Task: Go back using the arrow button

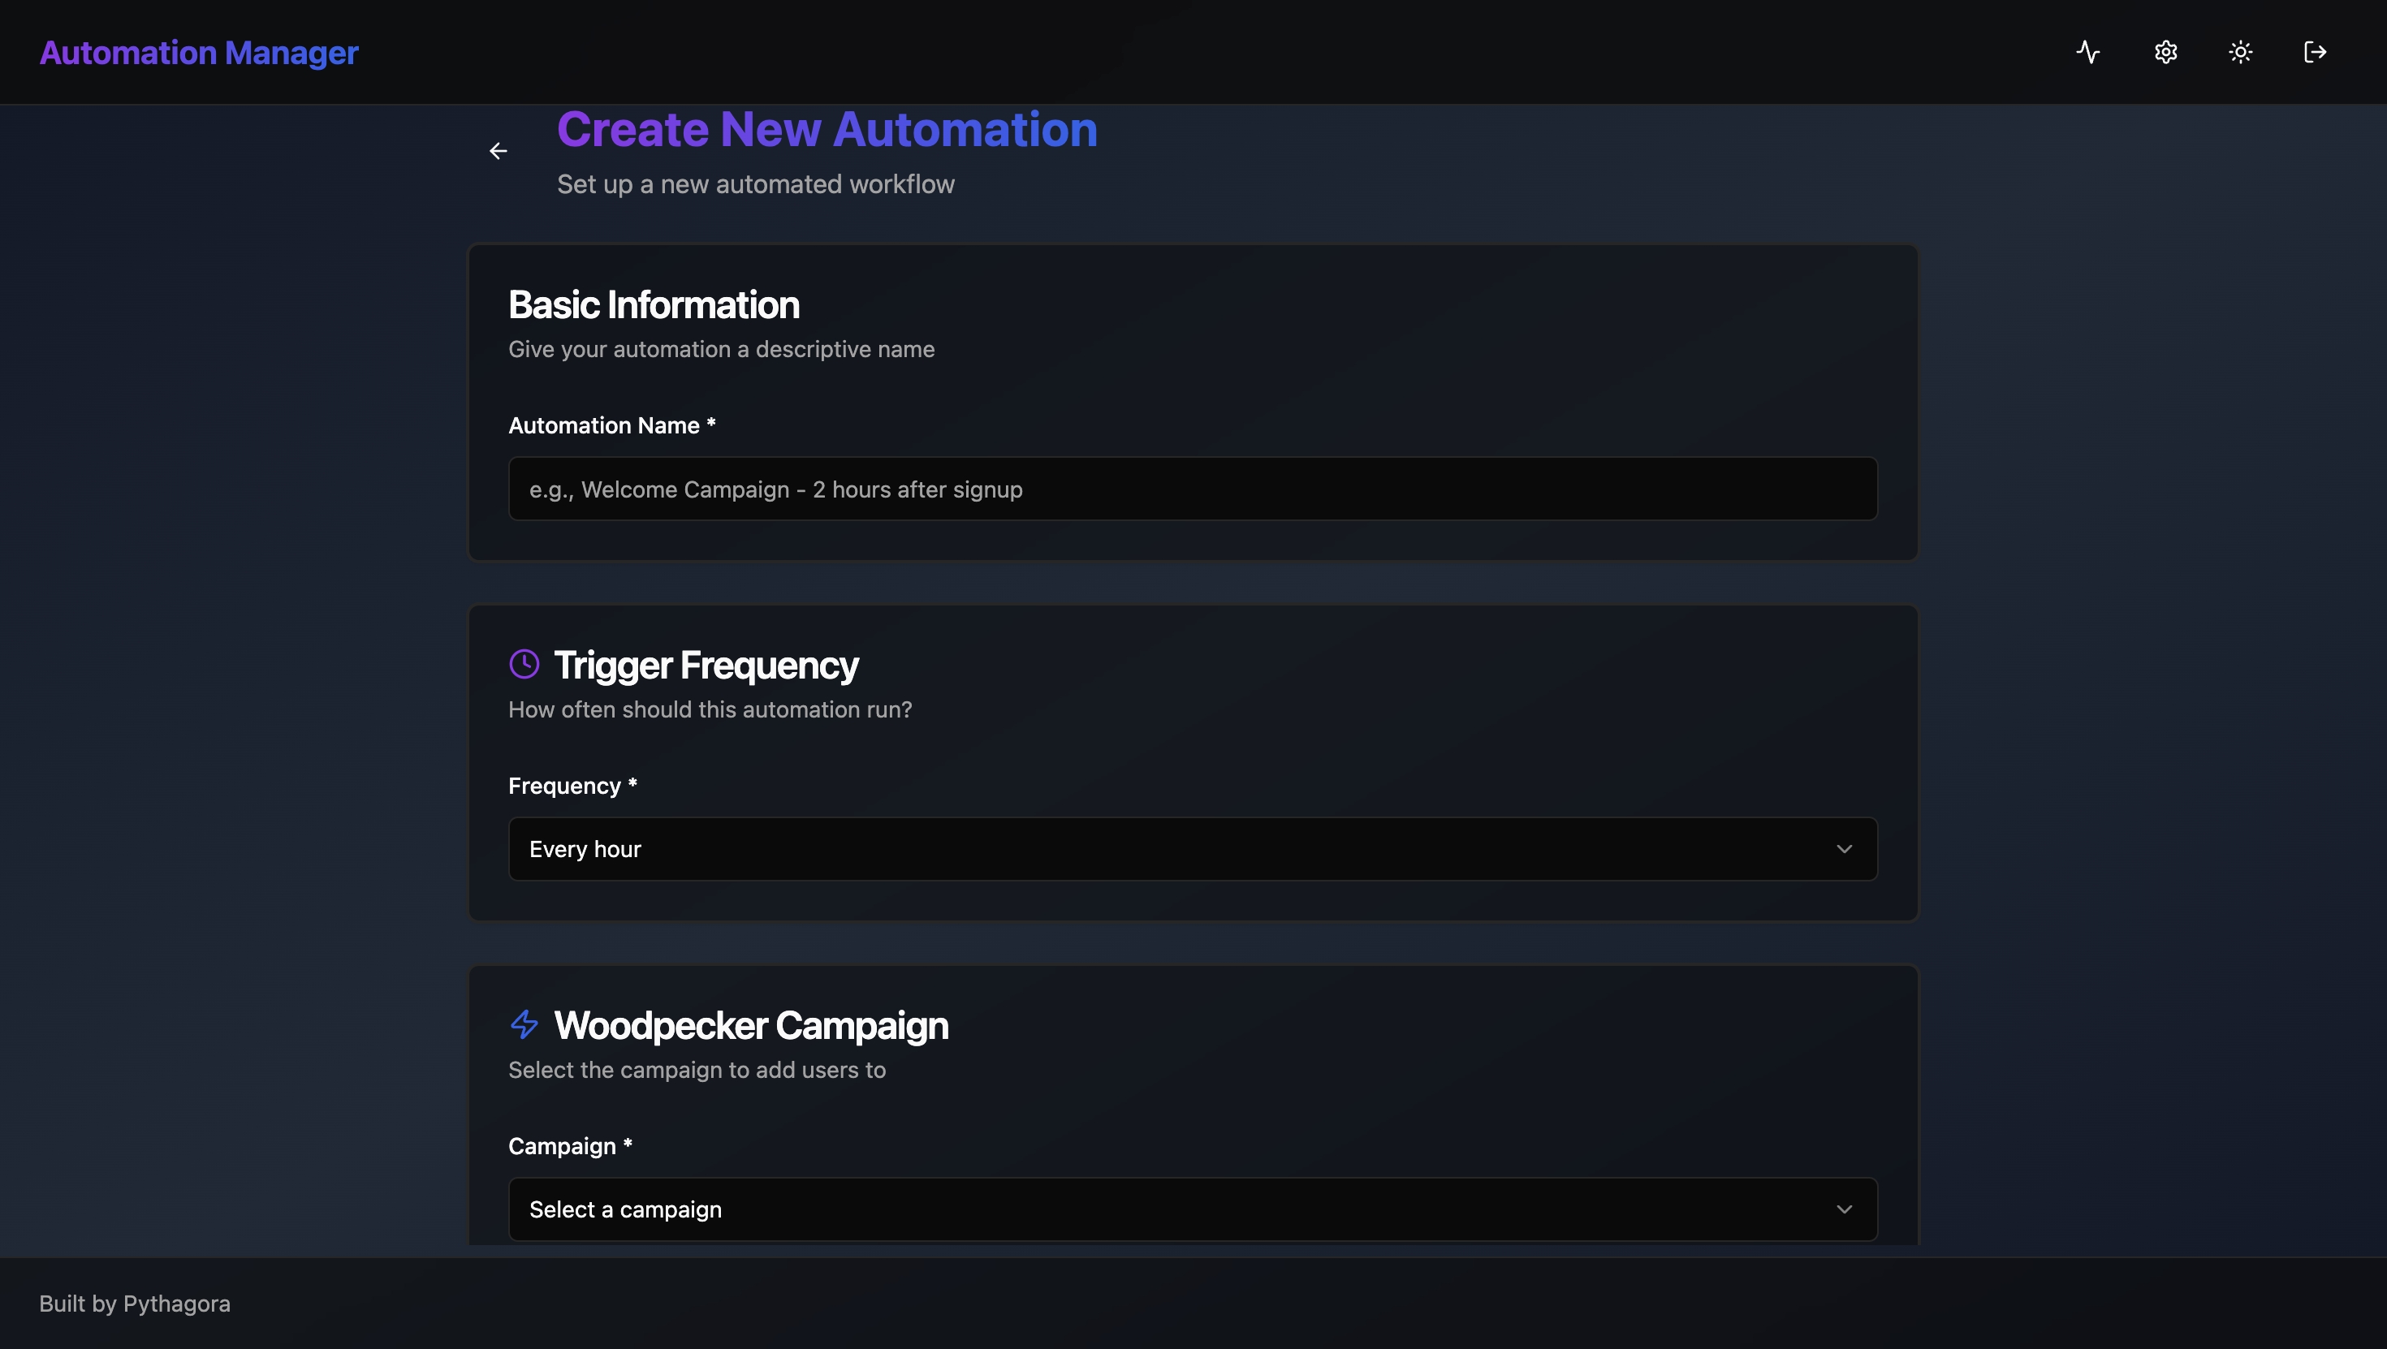Action: click(499, 151)
